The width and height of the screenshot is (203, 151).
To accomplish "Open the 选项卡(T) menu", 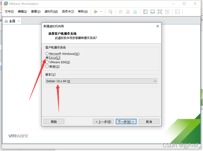I will [68, 12].
